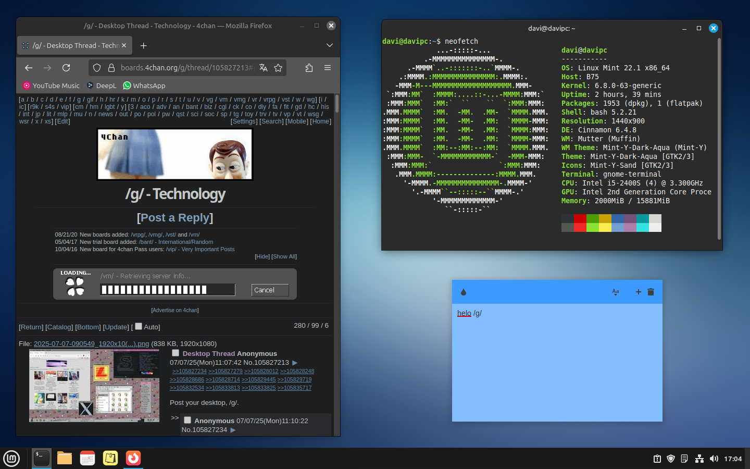The height and width of the screenshot is (469, 750).
Task: Open Files manager from the taskbar
Action: (x=65, y=458)
